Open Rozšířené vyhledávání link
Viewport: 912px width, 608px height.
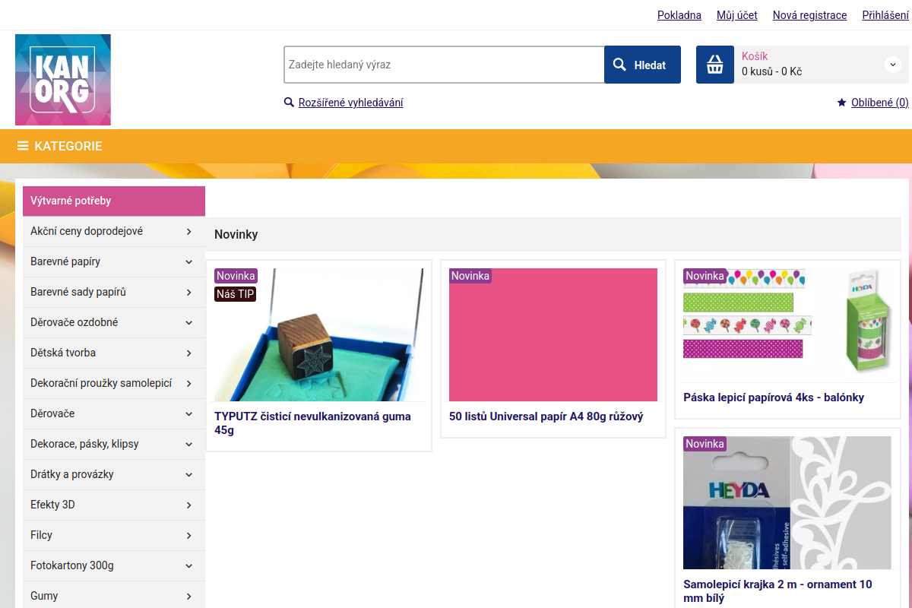pos(351,103)
